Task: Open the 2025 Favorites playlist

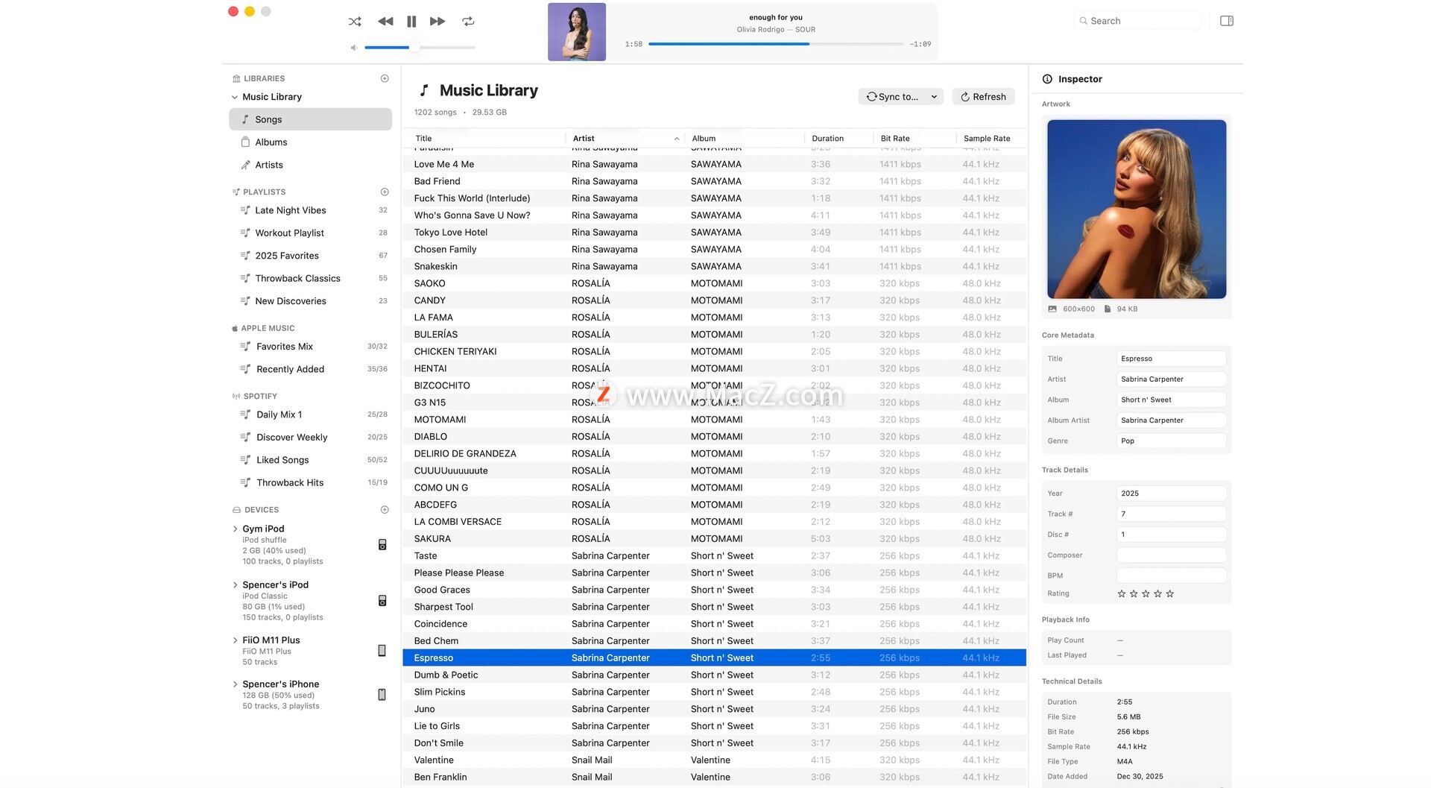Action: [310, 256]
